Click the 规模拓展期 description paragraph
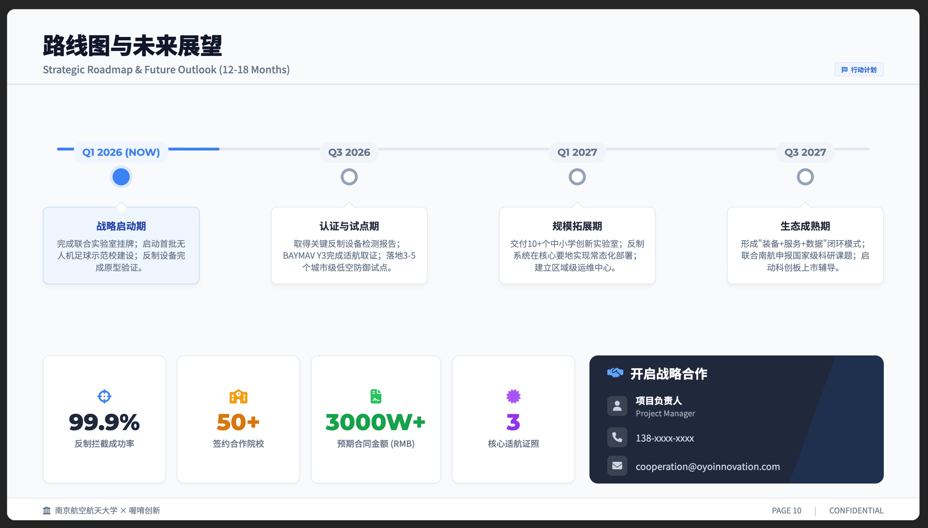Image resolution: width=928 pixels, height=528 pixels. 577,256
